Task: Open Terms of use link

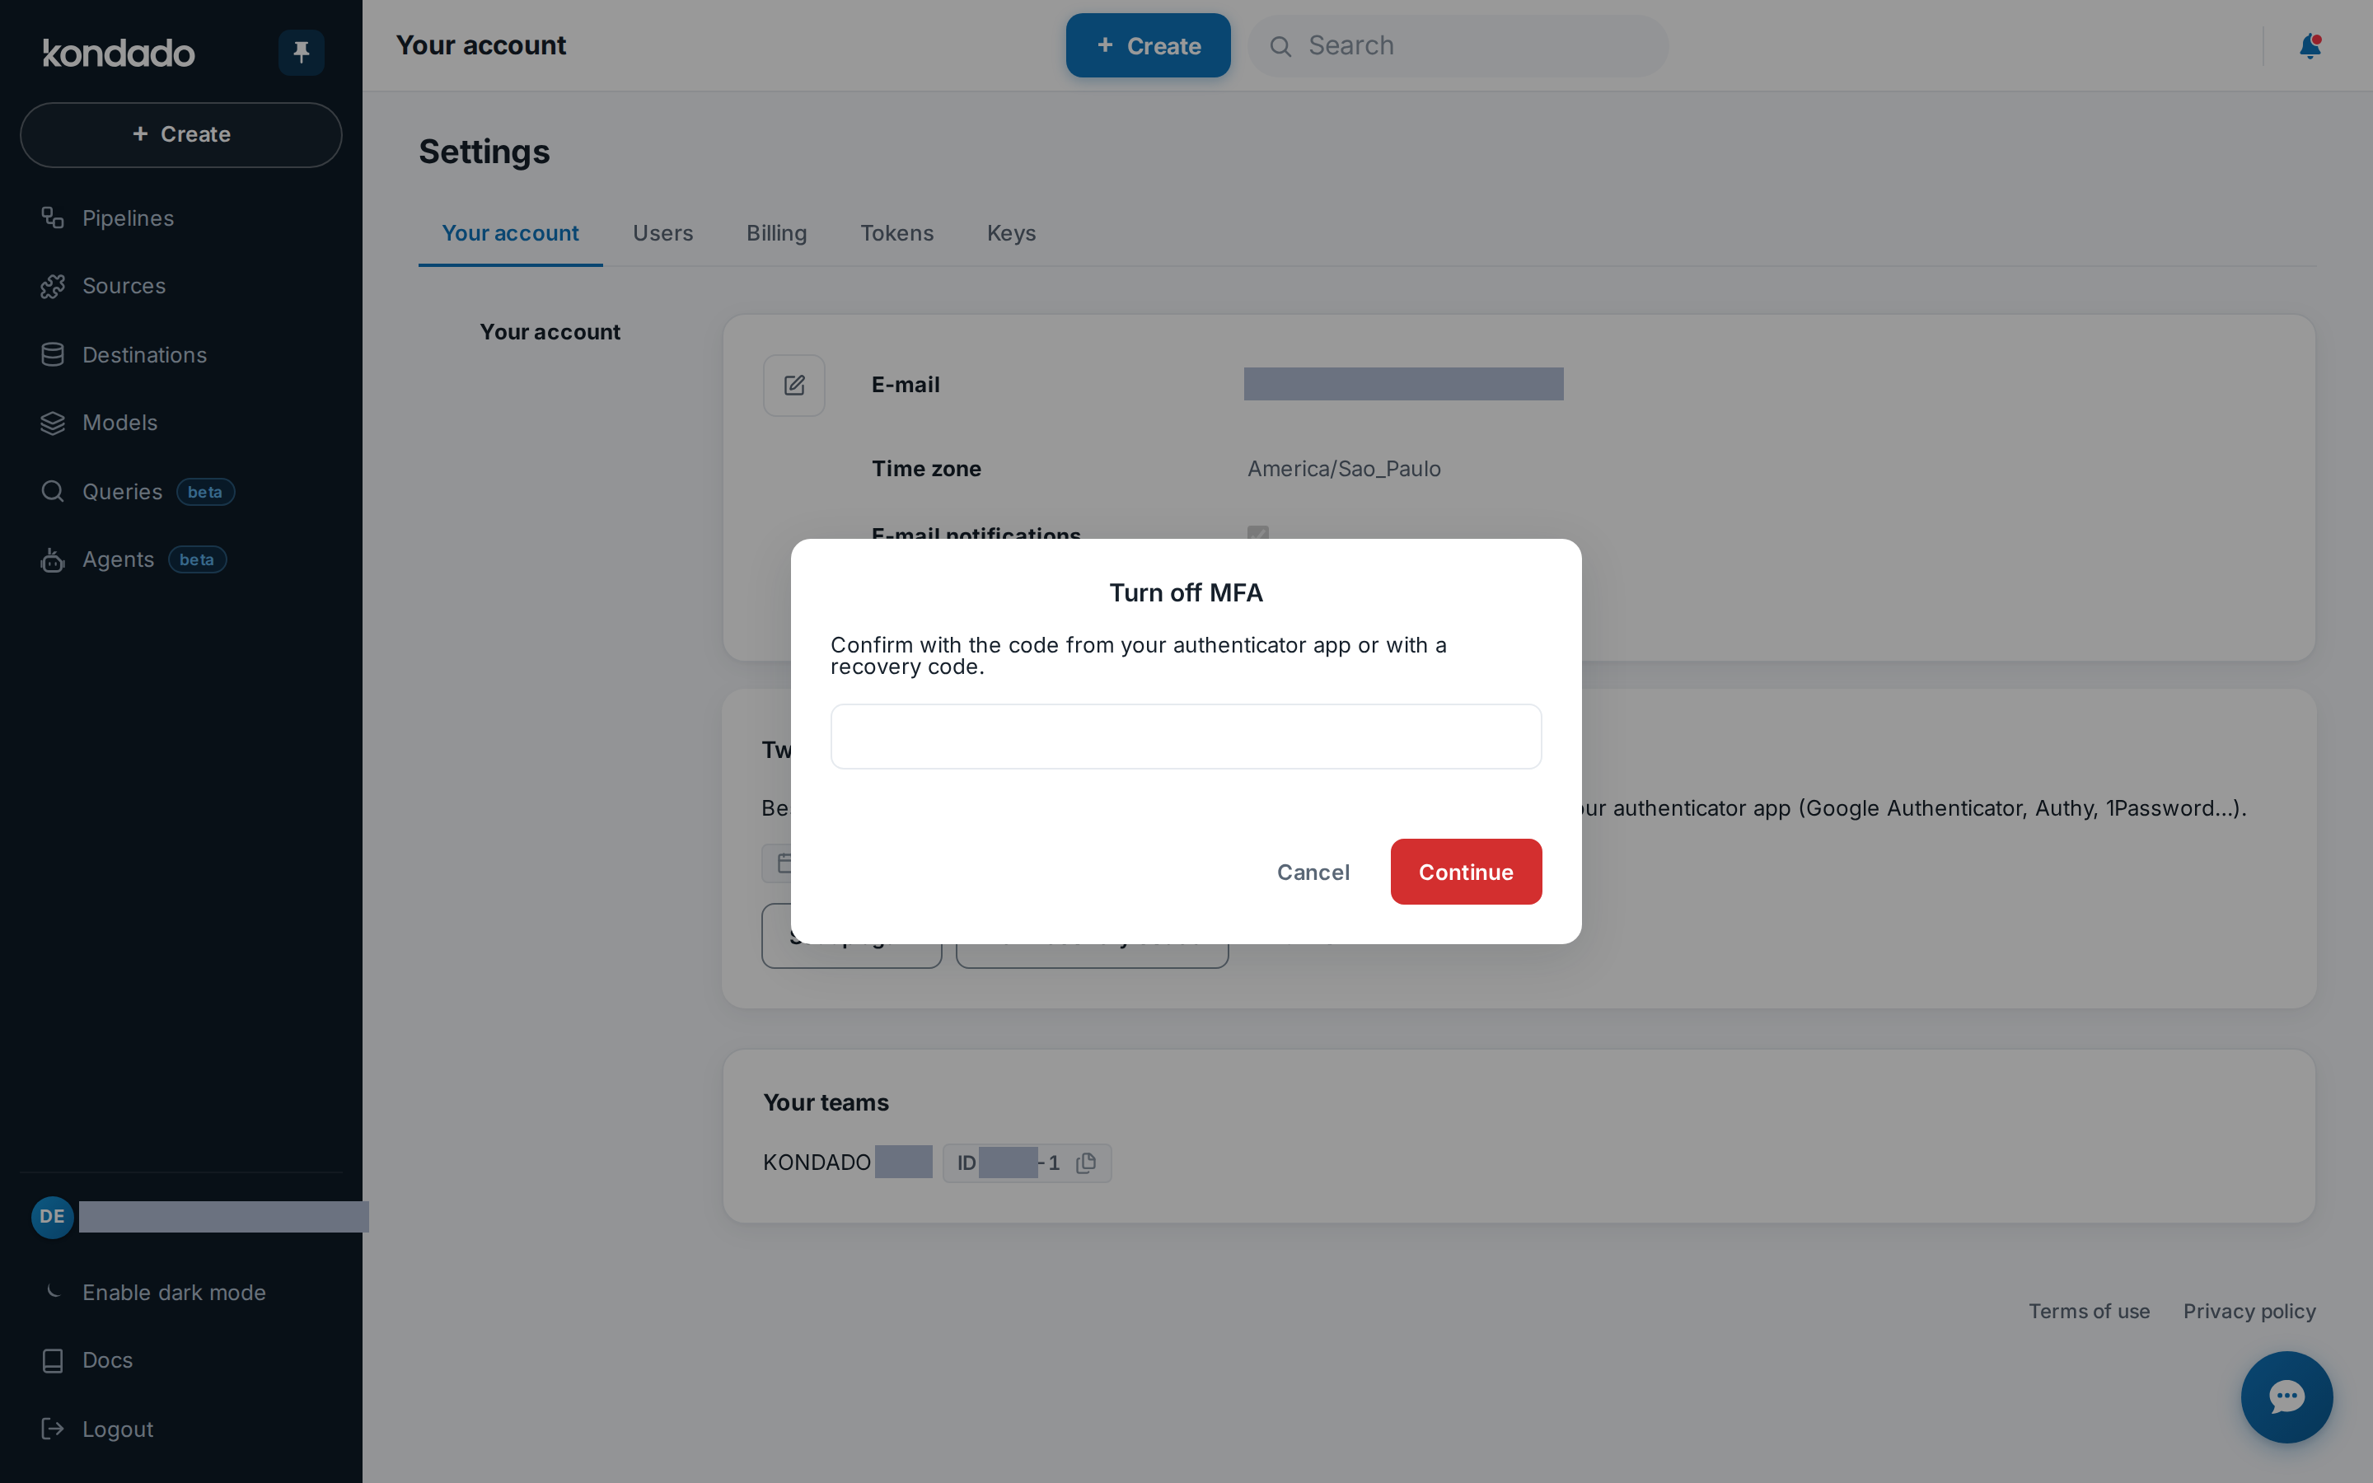Action: click(2089, 1312)
